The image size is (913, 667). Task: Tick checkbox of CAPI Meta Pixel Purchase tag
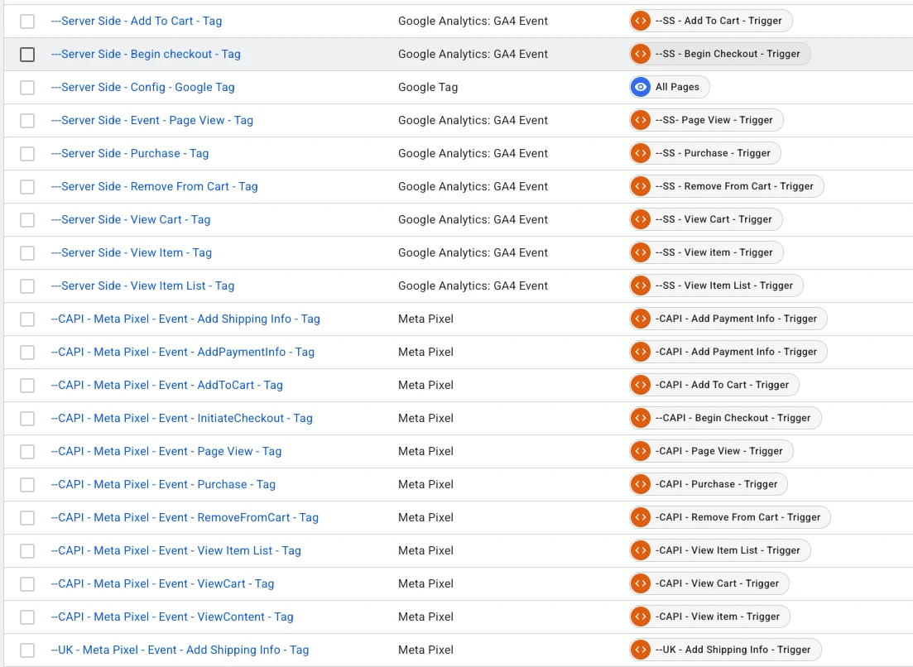pyautogui.click(x=27, y=485)
